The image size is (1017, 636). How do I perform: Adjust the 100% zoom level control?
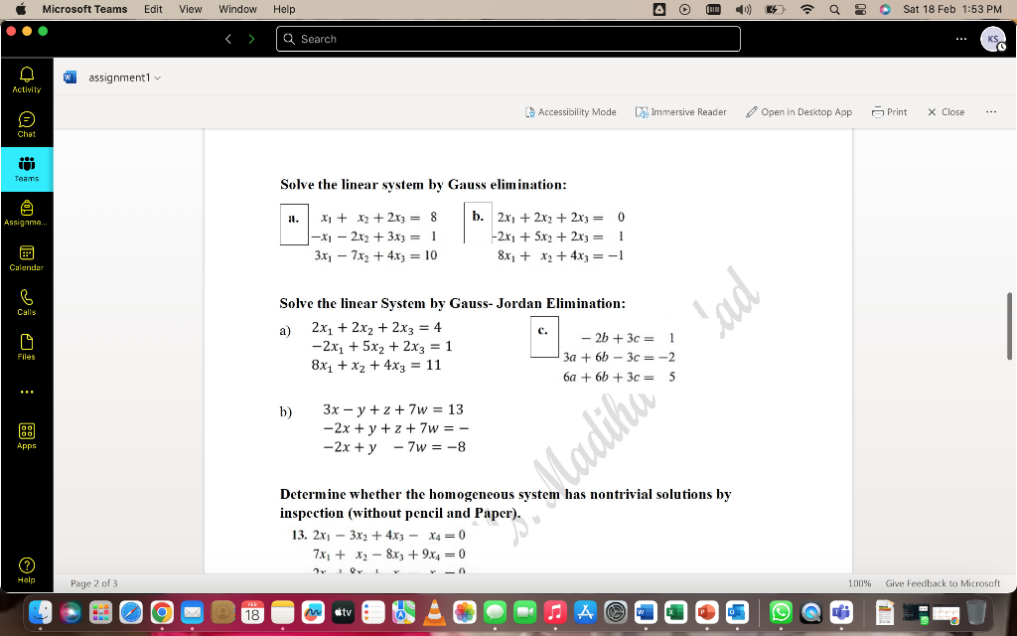[x=862, y=584]
